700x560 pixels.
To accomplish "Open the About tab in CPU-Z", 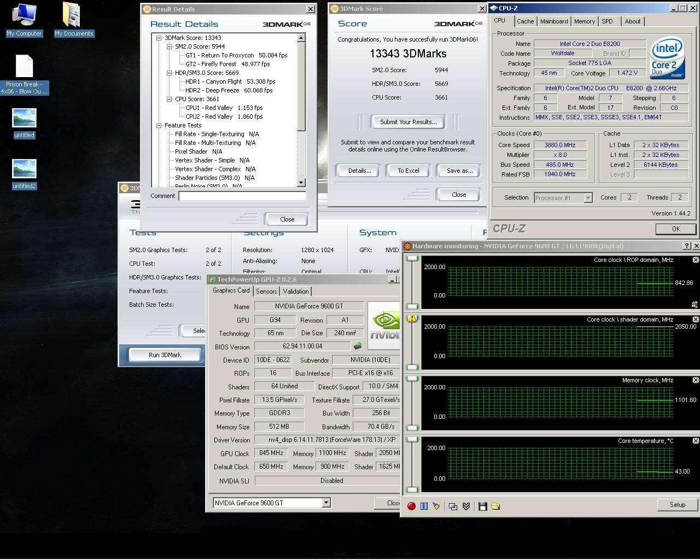I will pos(633,21).
